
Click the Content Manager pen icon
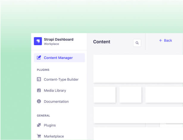(x=39, y=58)
